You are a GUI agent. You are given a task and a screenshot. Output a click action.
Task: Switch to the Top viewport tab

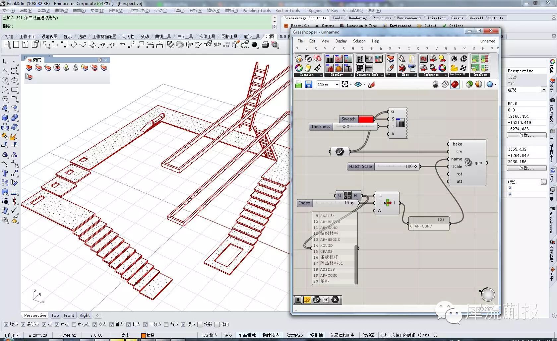(55, 315)
